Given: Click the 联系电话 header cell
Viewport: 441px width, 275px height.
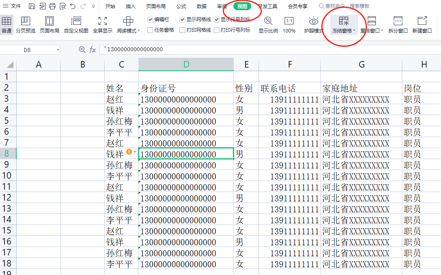Looking at the screenshot, I should click(x=290, y=88).
